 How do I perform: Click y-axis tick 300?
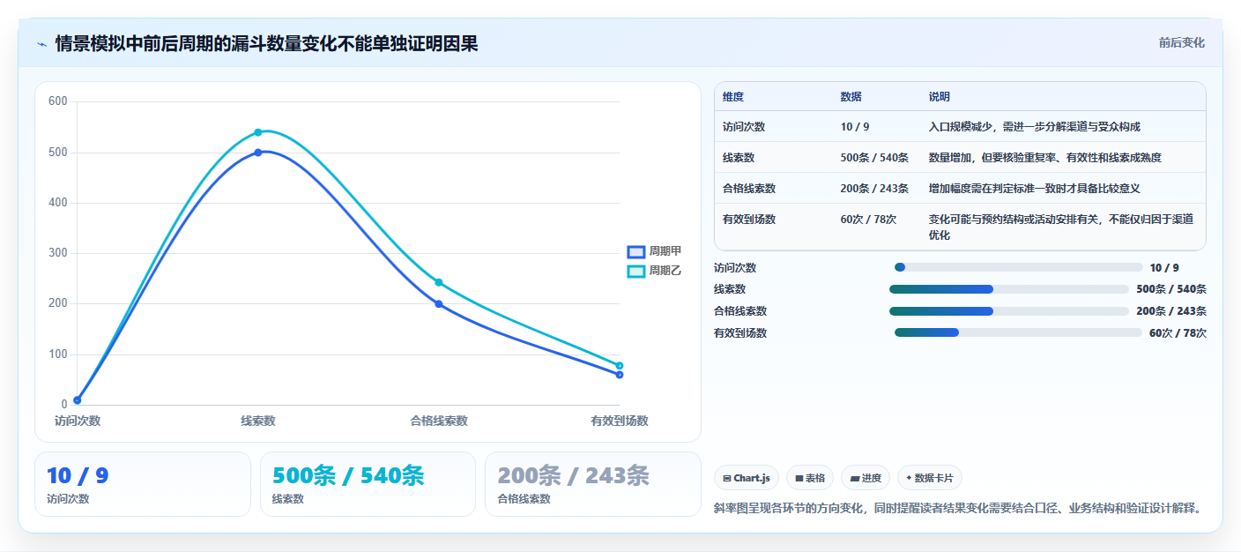[x=58, y=253]
